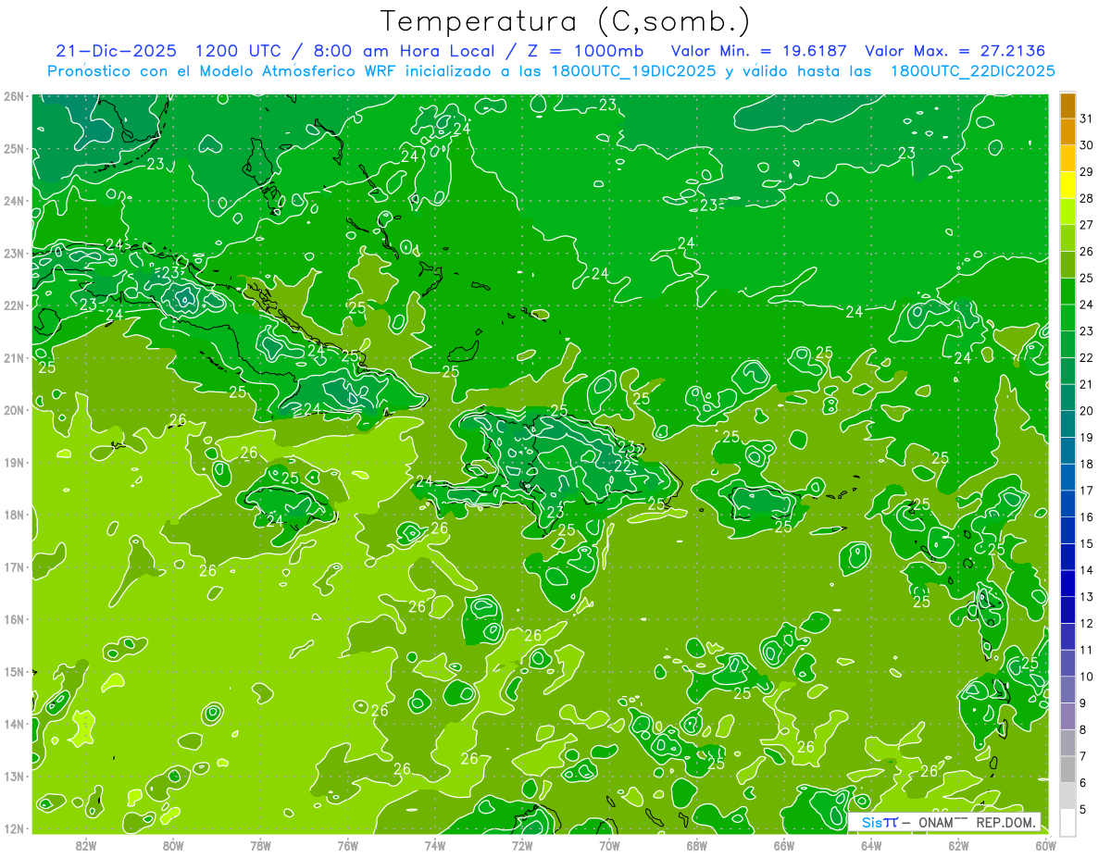Click the 72W longitude axis label
1111x858 pixels.
click(x=522, y=845)
